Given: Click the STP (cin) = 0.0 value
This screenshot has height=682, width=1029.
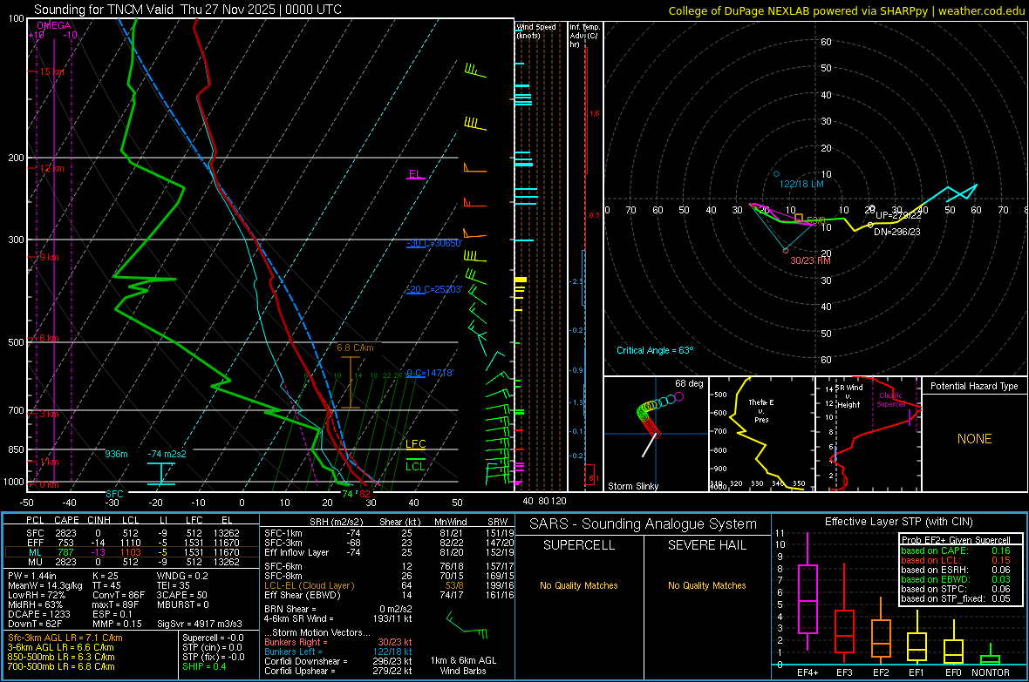Looking at the screenshot, I should coord(212,647).
